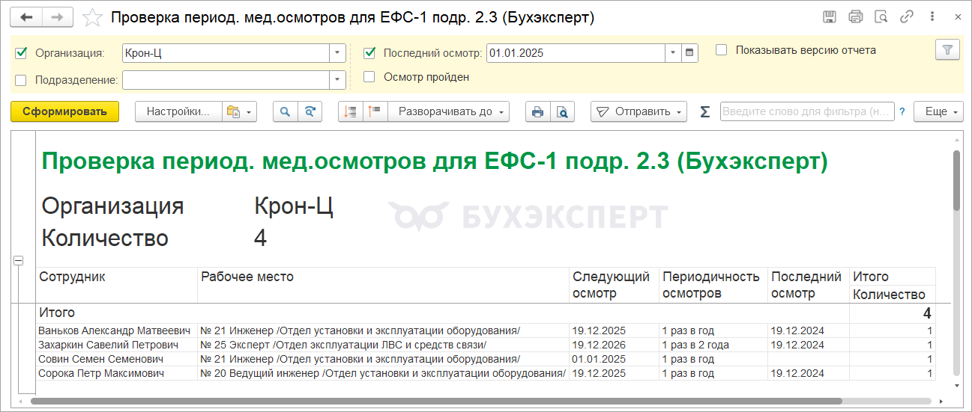Open the Отправить dropdown menu
The image size is (972, 412).
(639, 111)
